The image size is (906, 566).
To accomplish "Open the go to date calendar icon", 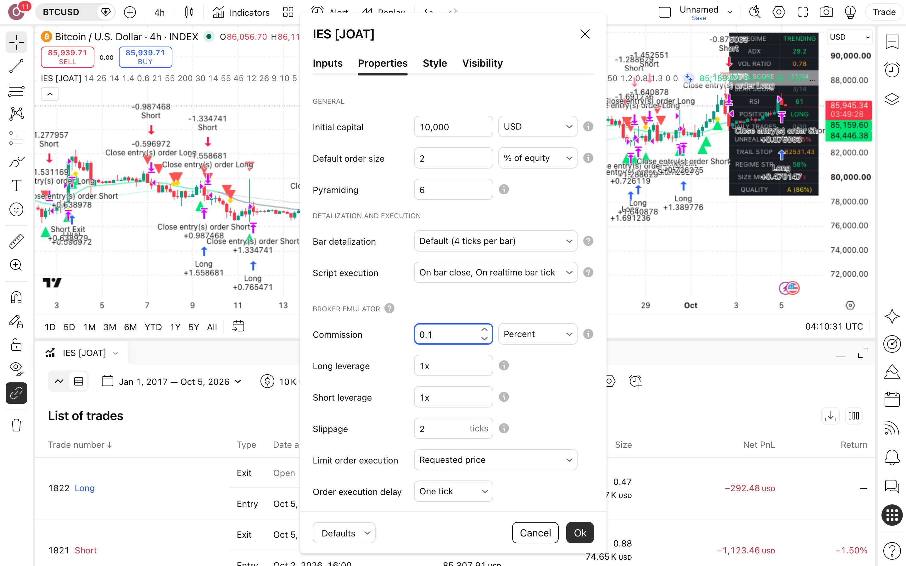I will (238, 326).
